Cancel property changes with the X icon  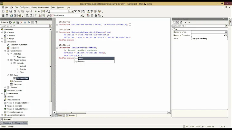click(x=186, y=22)
